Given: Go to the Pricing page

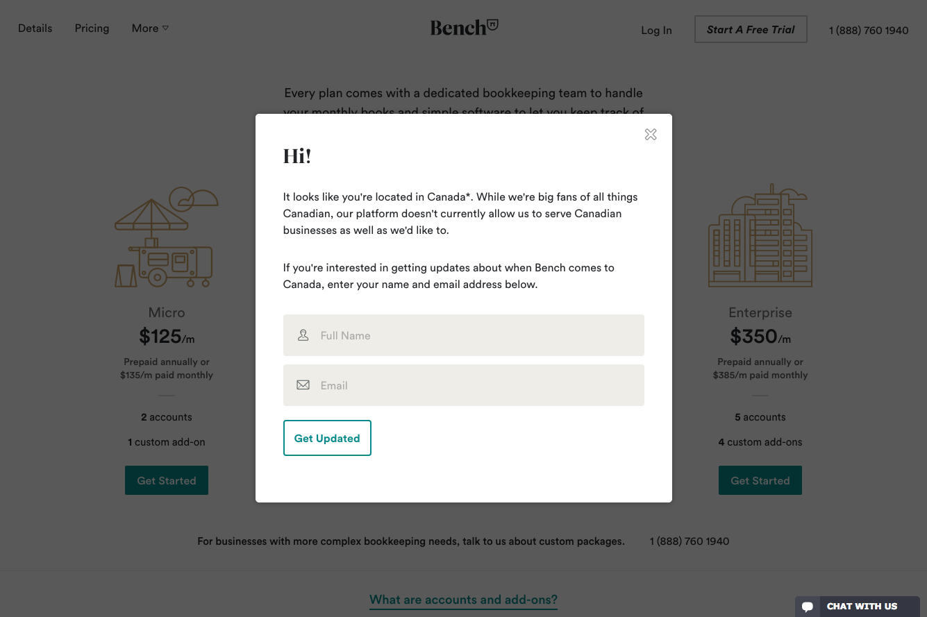Looking at the screenshot, I should point(92,28).
